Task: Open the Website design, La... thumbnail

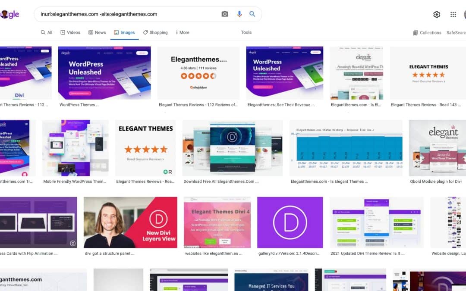Action: coord(448,222)
